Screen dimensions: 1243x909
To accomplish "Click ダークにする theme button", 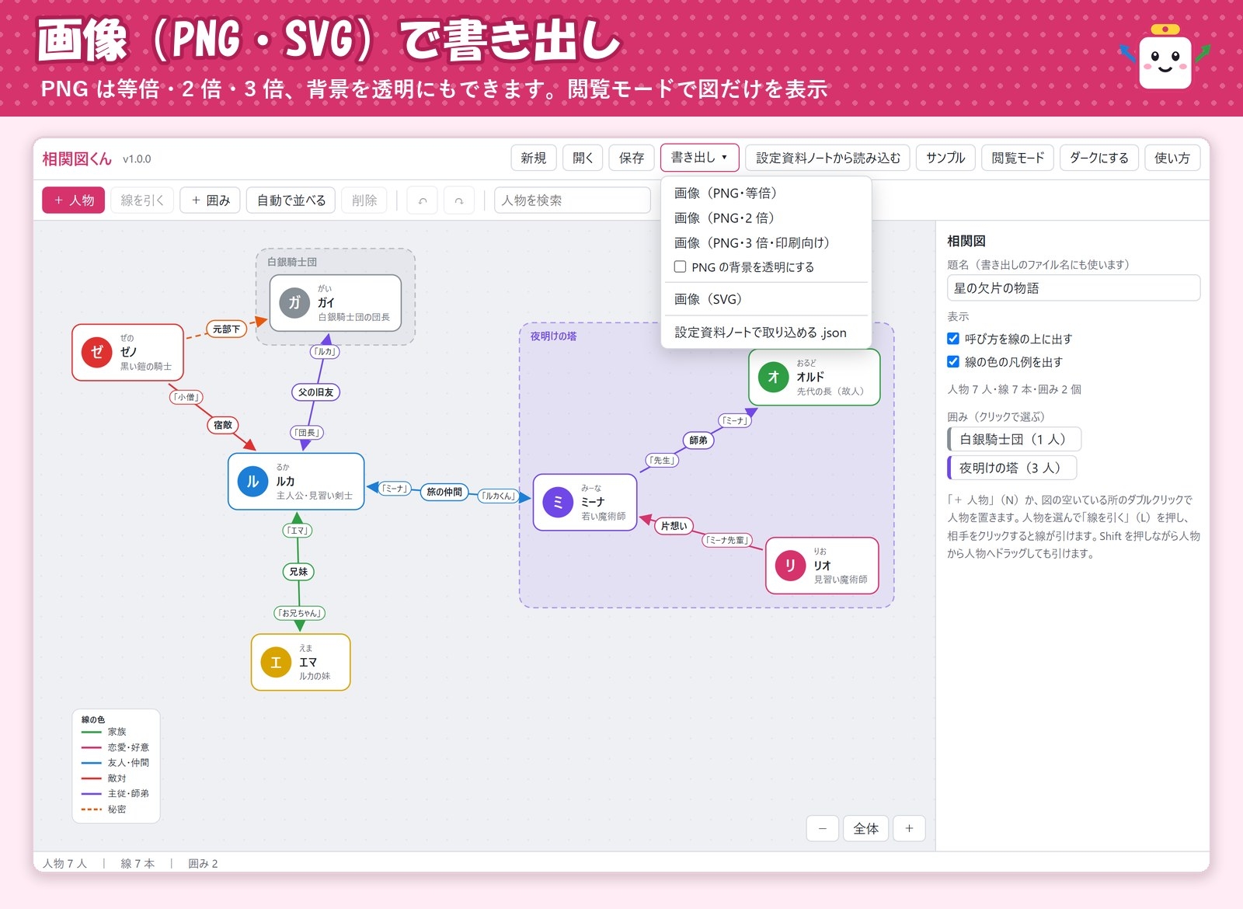I will pyautogui.click(x=1099, y=158).
